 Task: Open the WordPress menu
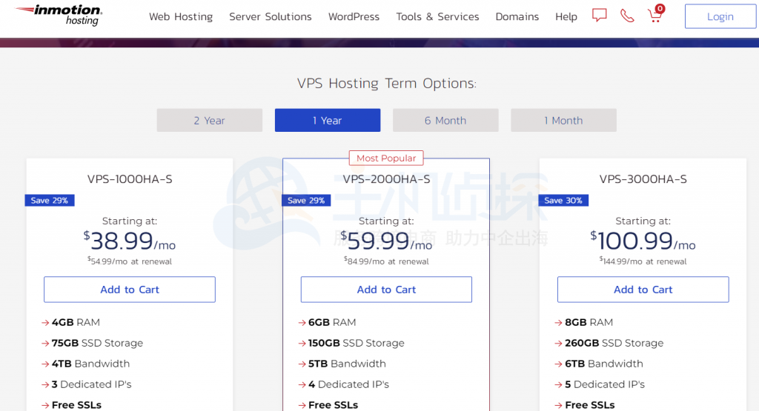coord(354,16)
